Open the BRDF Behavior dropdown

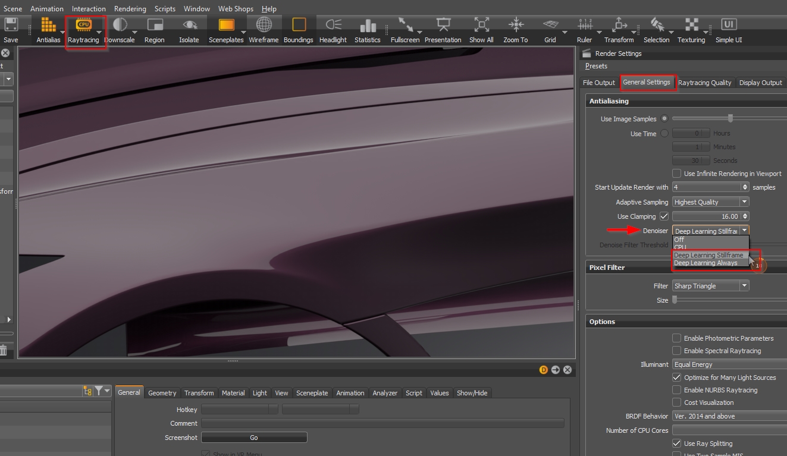(729, 416)
